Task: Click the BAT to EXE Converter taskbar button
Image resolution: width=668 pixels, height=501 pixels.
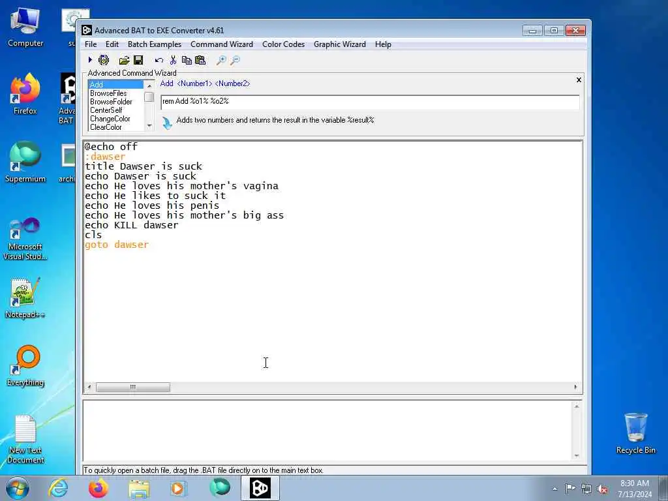Action: 260,488
